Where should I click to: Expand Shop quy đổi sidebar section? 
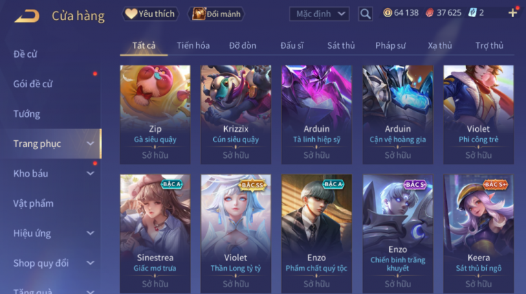[90, 263]
